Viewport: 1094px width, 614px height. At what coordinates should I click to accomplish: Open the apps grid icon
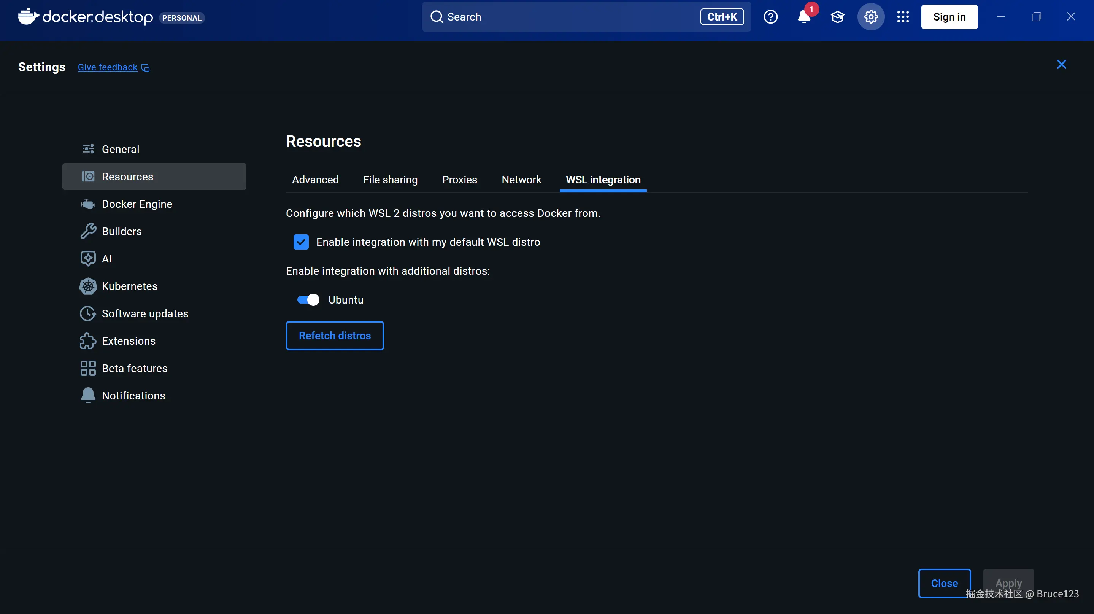903,17
